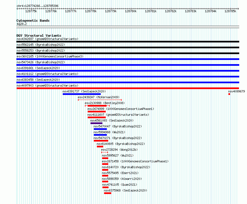The image size is (247, 204).
Task: Click the purple nsv6561093 variant bar
Action: tap(96, 123)
